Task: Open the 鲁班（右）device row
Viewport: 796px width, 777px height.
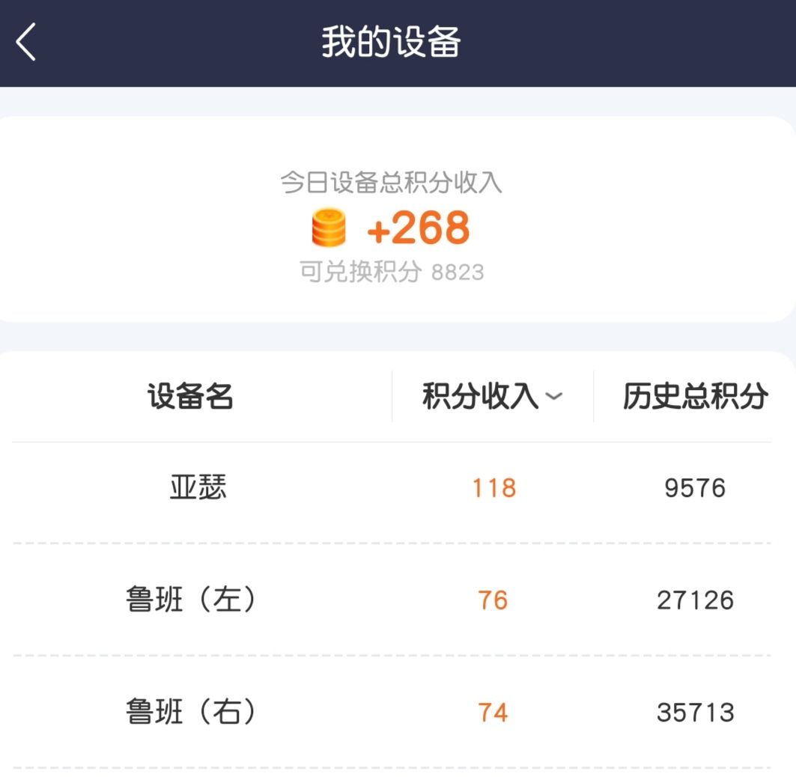Action: (x=392, y=712)
